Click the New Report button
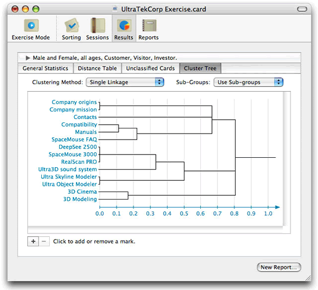This screenshot has width=318, height=290. coord(279,267)
